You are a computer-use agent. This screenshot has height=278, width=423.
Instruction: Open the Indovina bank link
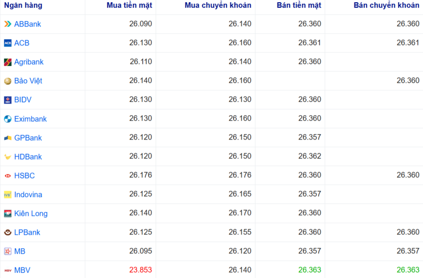[28, 194]
